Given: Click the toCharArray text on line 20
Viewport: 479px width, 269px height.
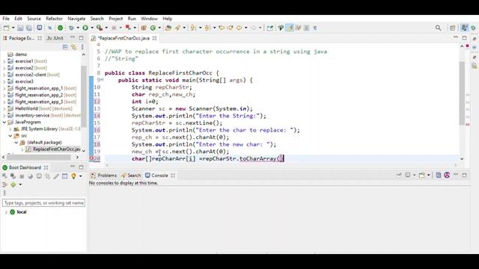Looking at the screenshot, I should click(x=257, y=158).
